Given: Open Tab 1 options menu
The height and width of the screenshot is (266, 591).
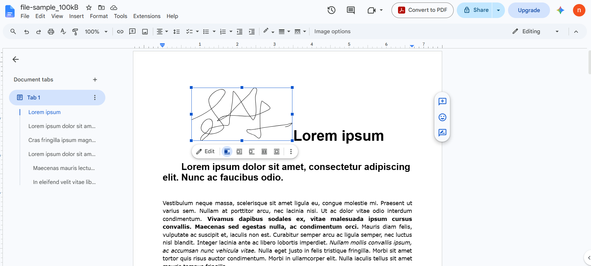Looking at the screenshot, I should click(95, 98).
